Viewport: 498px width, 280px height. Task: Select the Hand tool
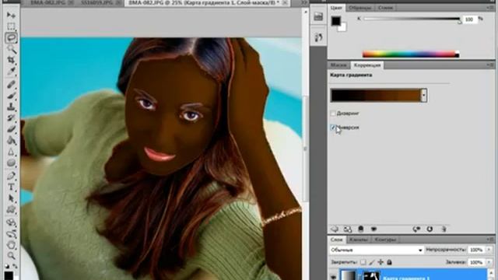point(11,245)
